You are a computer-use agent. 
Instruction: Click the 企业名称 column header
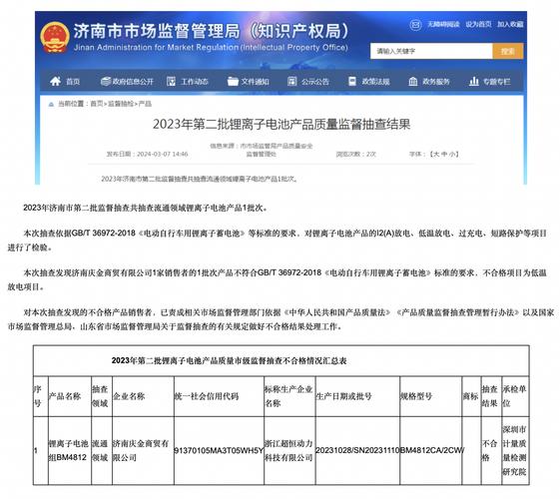(143, 396)
